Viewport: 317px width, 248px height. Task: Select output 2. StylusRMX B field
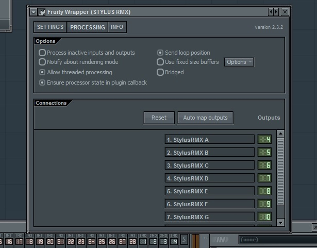[x=210, y=152]
